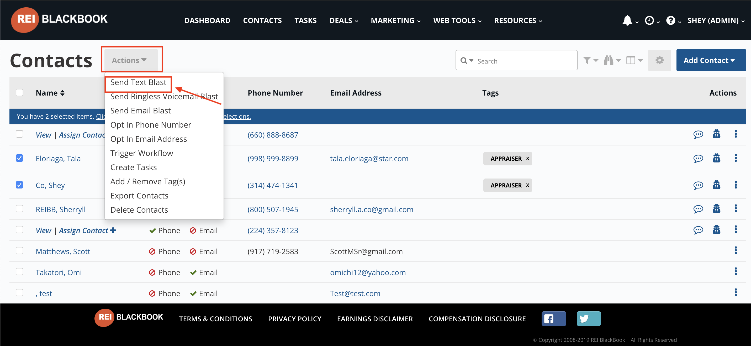
Task: Select Export Contacts action
Action: click(x=139, y=196)
